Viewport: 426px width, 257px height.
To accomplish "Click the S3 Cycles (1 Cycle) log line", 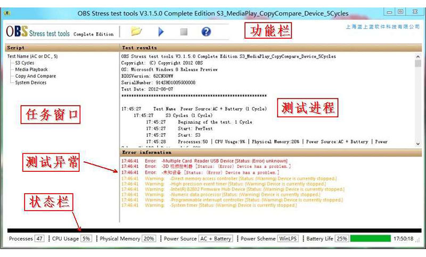I will [173, 115].
